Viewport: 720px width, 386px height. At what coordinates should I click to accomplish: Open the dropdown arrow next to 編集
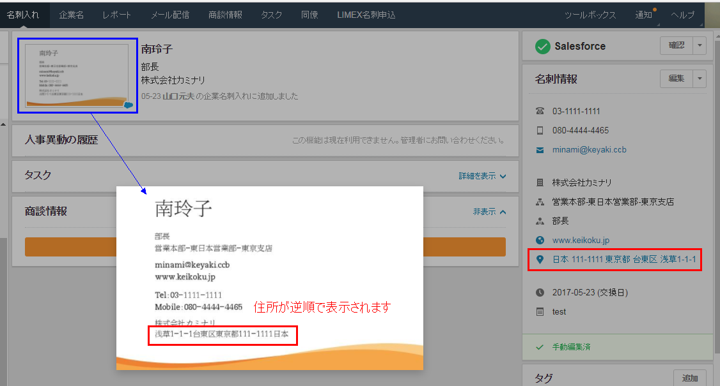700,78
